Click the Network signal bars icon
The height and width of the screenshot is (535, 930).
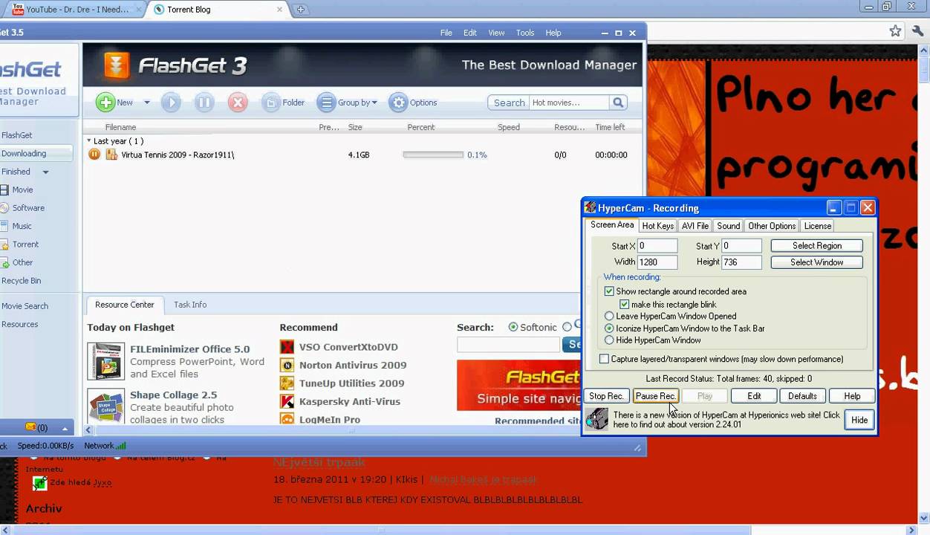tap(121, 446)
